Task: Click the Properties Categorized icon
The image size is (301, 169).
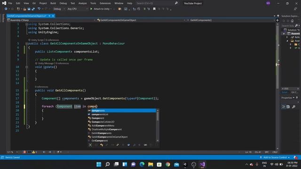Action: [x=284, y=107]
